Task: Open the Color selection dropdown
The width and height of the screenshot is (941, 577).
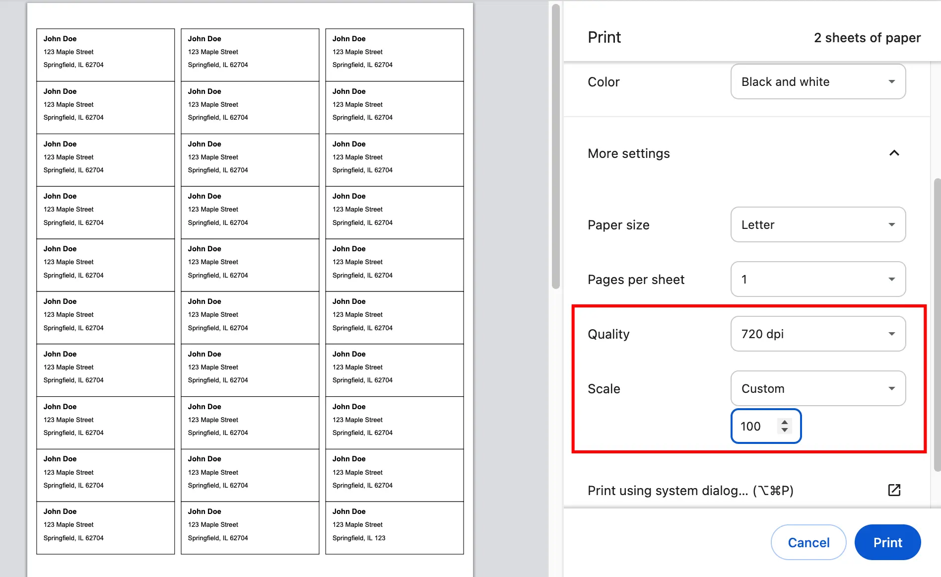Action: [817, 81]
